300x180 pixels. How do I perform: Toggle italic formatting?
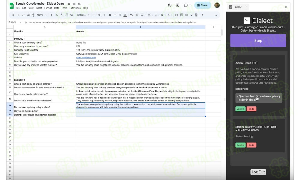[115, 15]
